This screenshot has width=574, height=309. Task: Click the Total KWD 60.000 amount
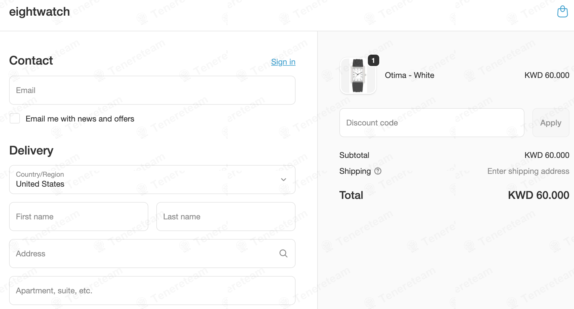click(x=538, y=195)
